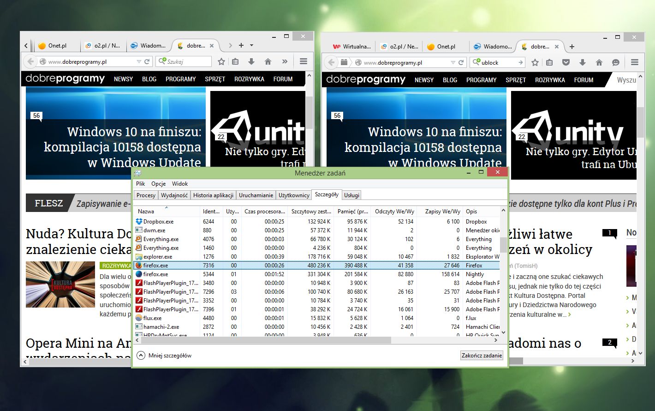Image resolution: width=655 pixels, height=411 pixels.
Task: Go back in left Firefox window
Action: [x=30, y=61]
